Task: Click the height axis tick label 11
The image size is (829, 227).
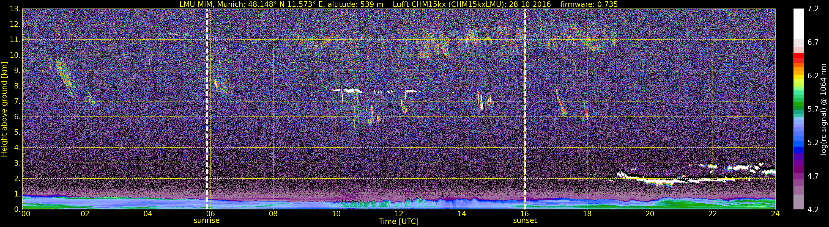Action: click(x=15, y=40)
